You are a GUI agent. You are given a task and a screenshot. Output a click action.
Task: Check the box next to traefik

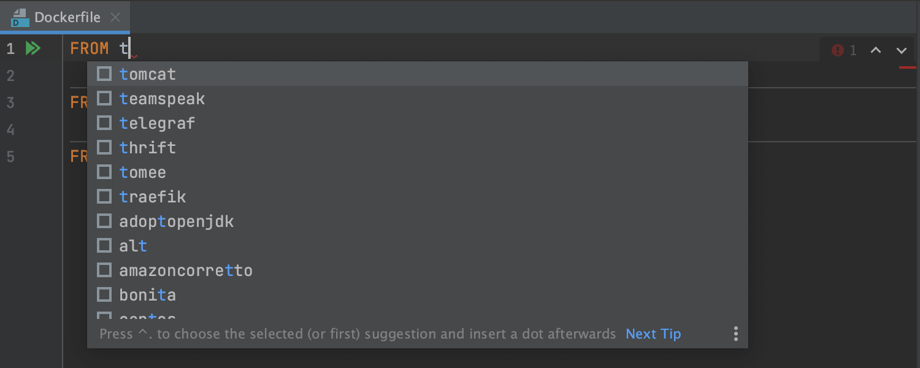pos(104,196)
